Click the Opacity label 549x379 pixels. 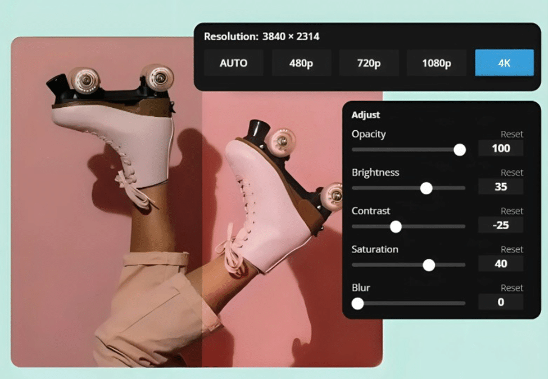(x=369, y=134)
